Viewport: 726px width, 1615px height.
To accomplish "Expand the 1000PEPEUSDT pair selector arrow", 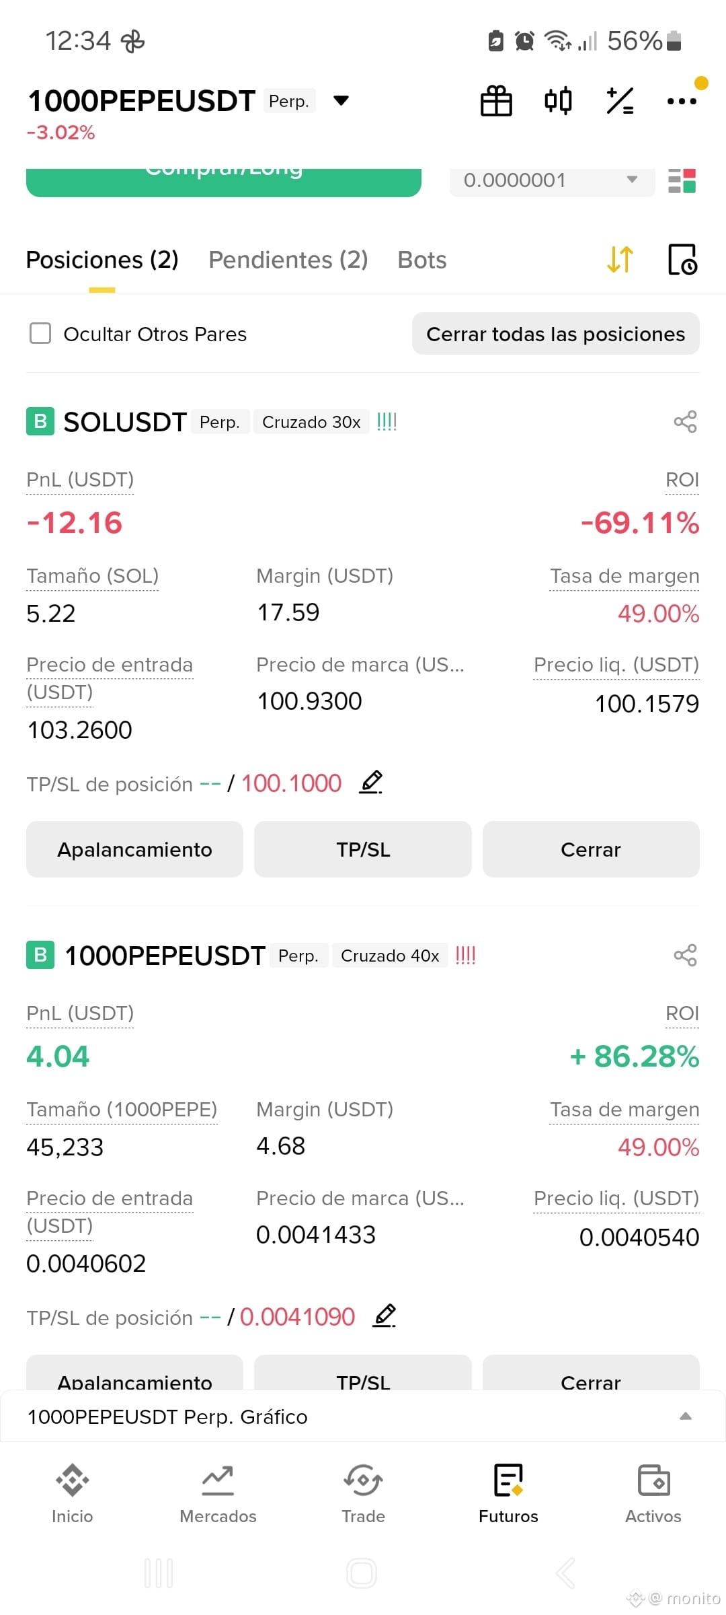I will [x=341, y=101].
